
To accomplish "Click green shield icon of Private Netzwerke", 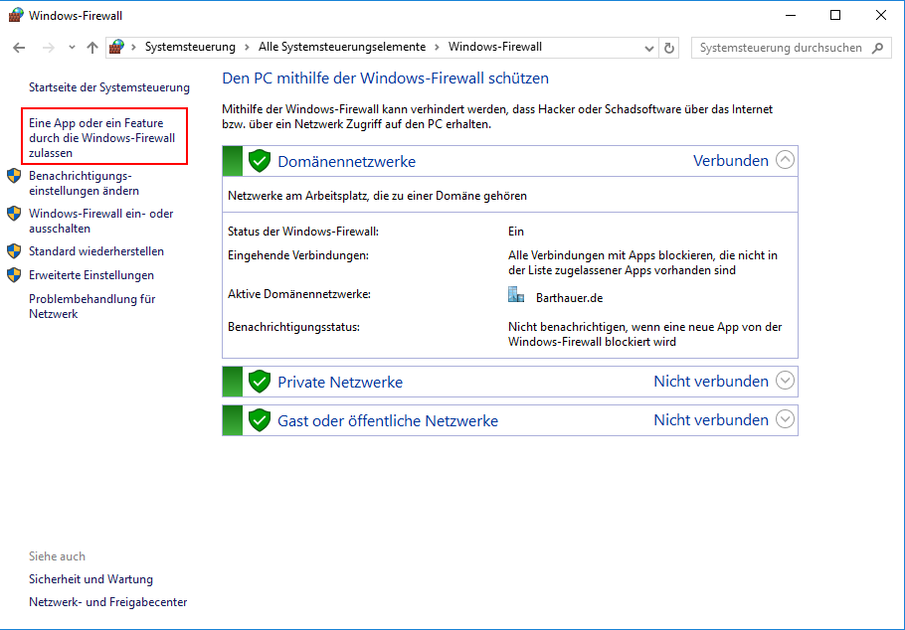I will click(260, 382).
